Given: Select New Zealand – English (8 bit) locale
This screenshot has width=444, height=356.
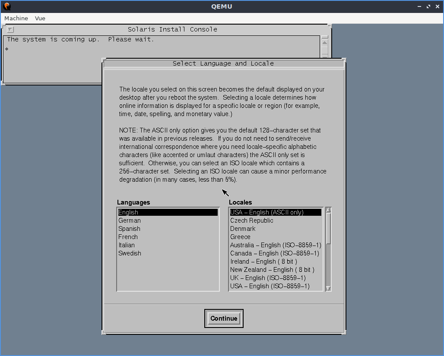Looking at the screenshot, I should [276, 270].
